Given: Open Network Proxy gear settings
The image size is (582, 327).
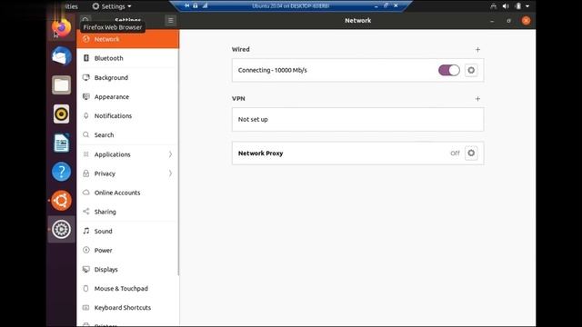Looking at the screenshot, I should coord(471,153).
